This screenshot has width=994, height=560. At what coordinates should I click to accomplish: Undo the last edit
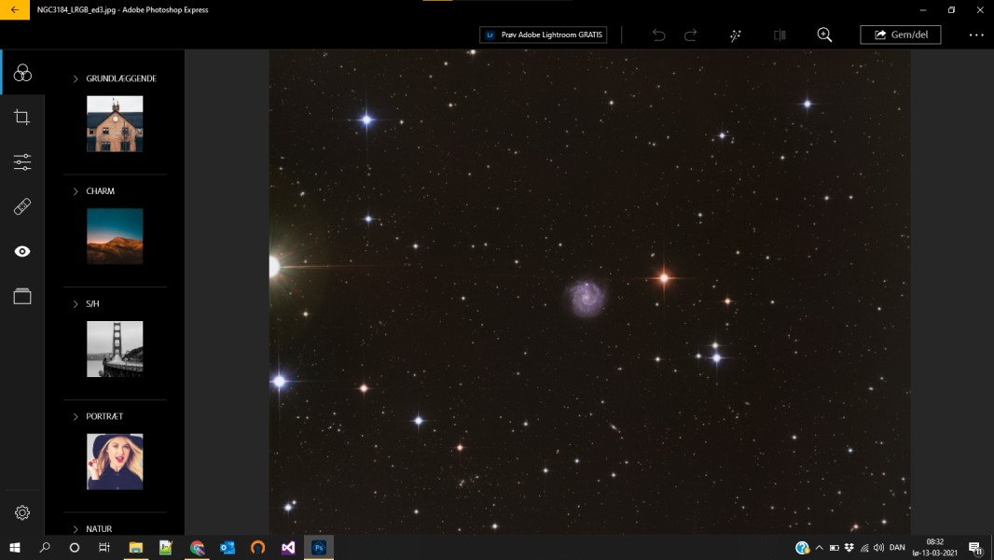click(658, 35)
